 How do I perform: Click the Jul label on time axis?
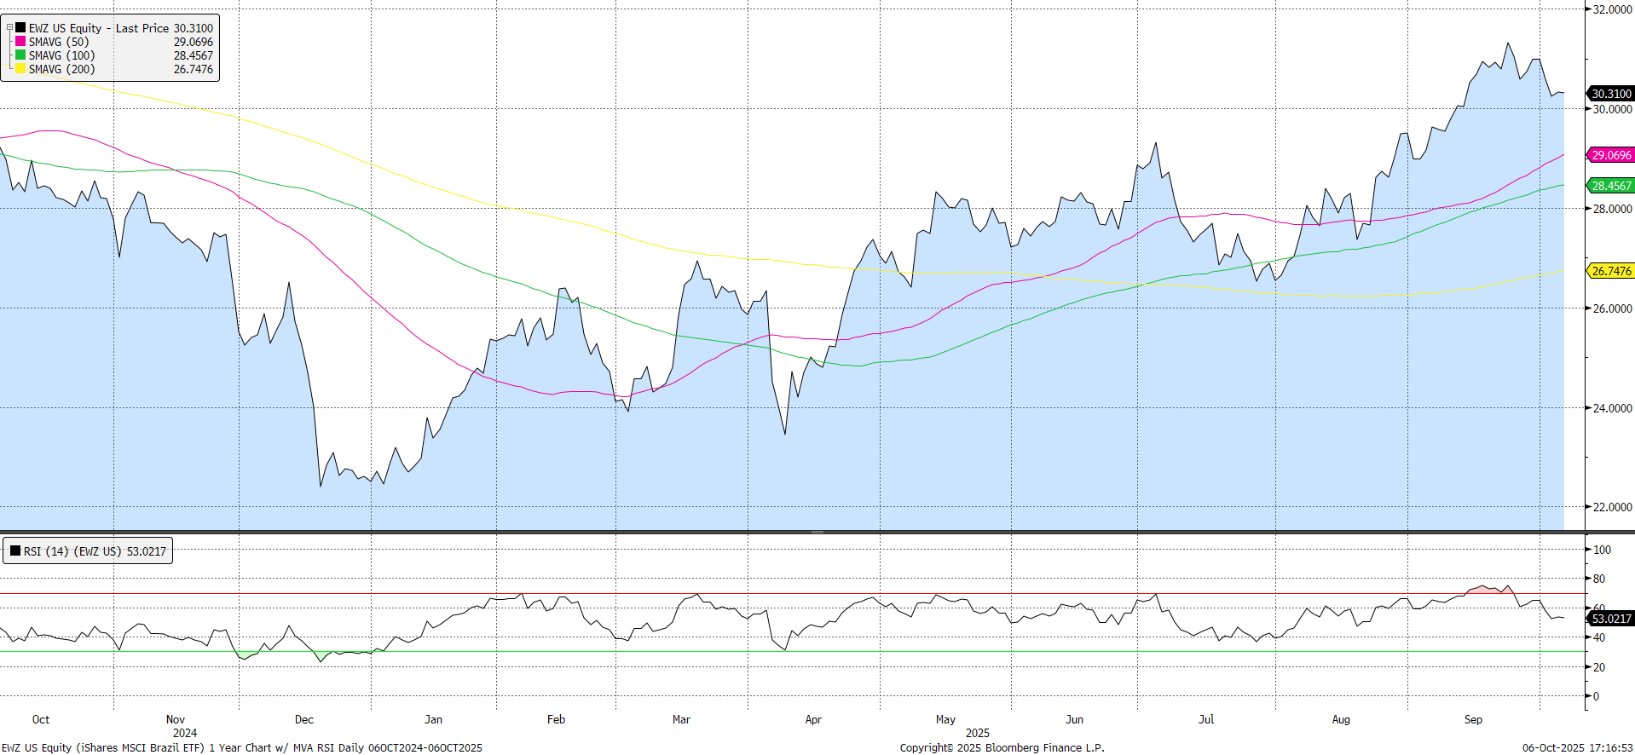click(x=1206, y=719)
